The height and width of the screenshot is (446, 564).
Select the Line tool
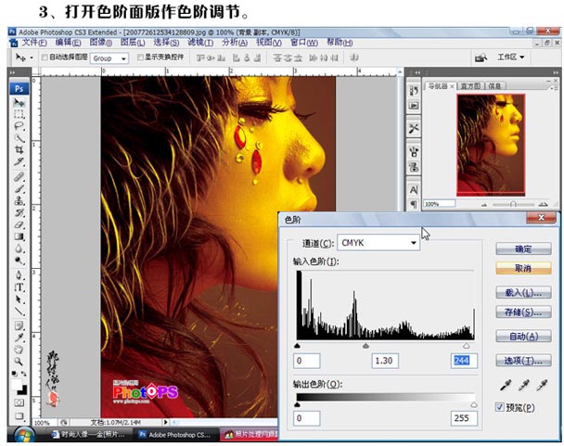[19, 311]
